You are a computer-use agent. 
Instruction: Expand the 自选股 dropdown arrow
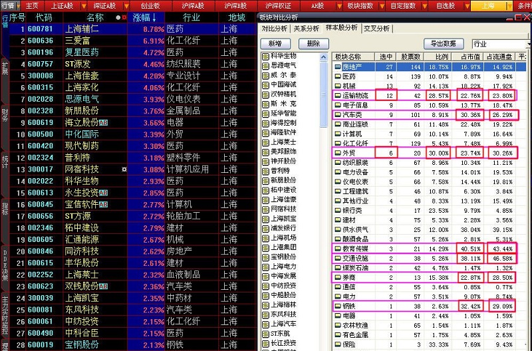pos(467,6)
